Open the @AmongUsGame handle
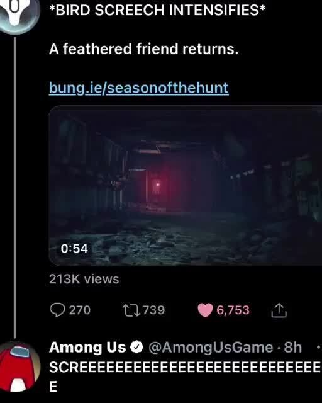Image resolution: width=322 pixels, height=403 pixels. (211, 348)
